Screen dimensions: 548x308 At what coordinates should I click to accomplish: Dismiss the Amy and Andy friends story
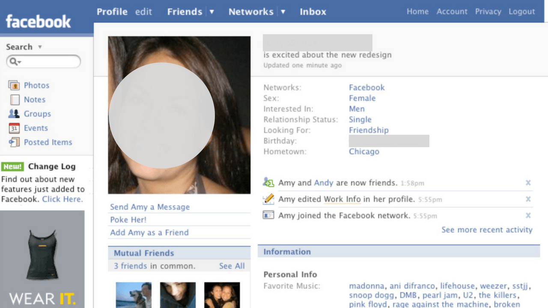click(x=528, y=183)
